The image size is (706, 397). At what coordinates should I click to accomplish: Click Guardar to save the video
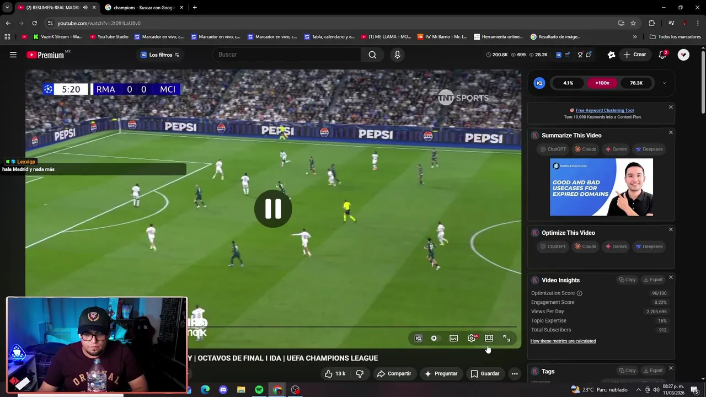485,373
